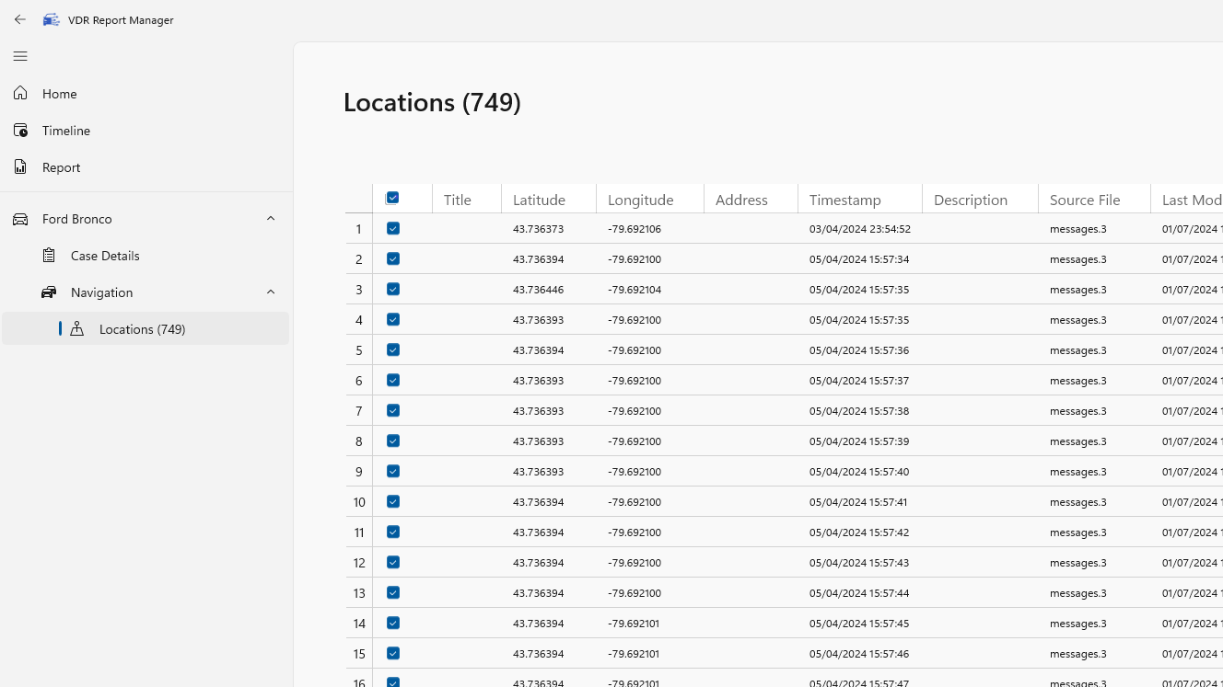Click the Case Details clipboard icon
This screenshot has width=1223, height=687.
(49, 256)
